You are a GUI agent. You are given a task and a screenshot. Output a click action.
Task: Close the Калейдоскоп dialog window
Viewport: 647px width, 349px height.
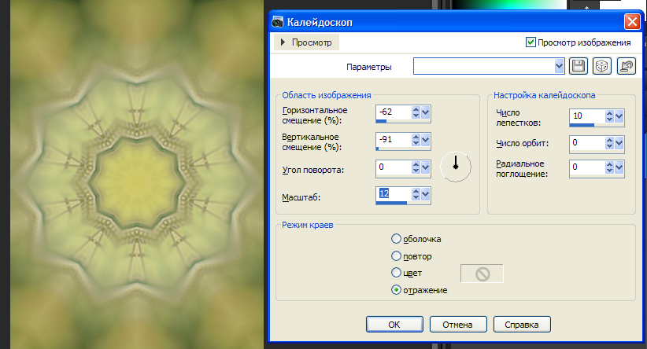click(631, 22)
